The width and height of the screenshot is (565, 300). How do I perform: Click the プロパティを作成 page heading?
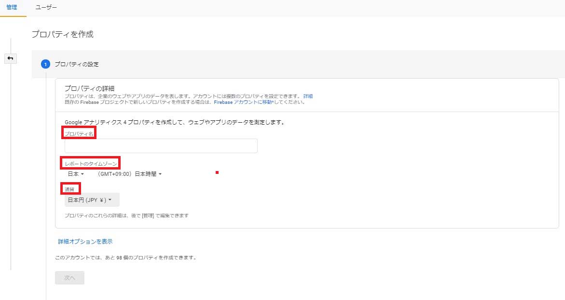pyautogui.click(x=63, y=34)
